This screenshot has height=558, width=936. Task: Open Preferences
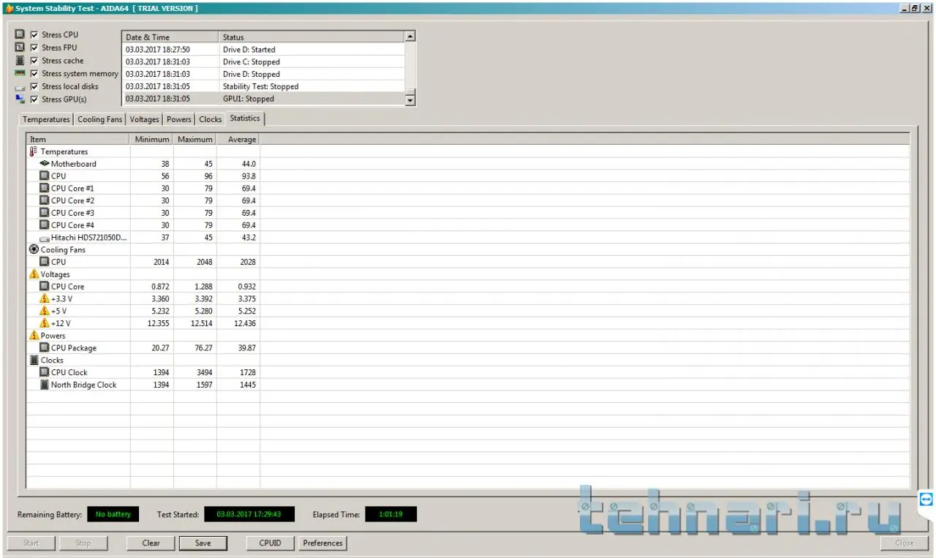[322, 543]
